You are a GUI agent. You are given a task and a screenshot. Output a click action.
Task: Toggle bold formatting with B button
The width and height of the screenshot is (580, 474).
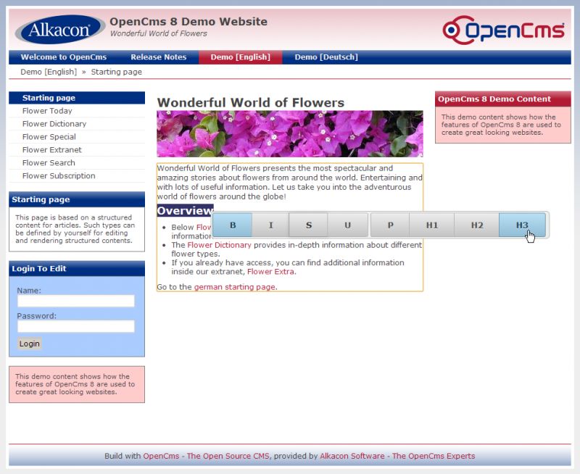233,225
